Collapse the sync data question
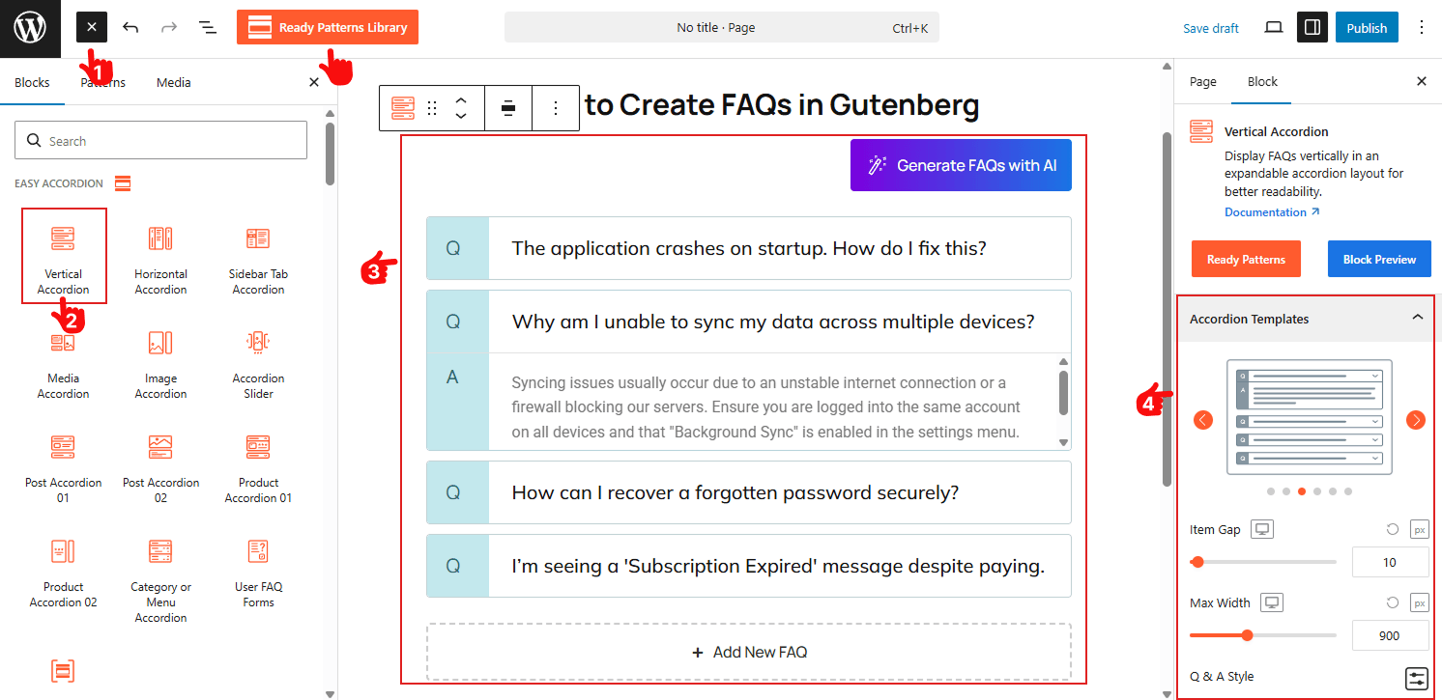Image resolution: width=1442 pixels, height=700 pixels. [x=749, y=322]
